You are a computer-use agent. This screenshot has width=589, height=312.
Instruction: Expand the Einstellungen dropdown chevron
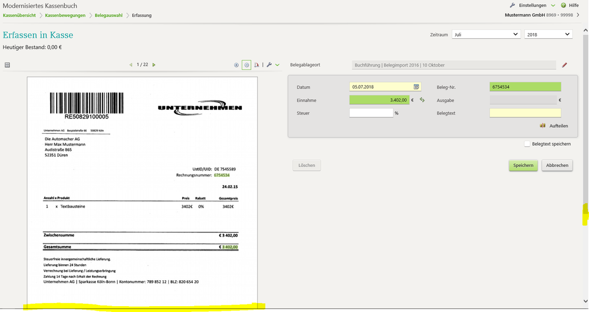tap(553, 5)
